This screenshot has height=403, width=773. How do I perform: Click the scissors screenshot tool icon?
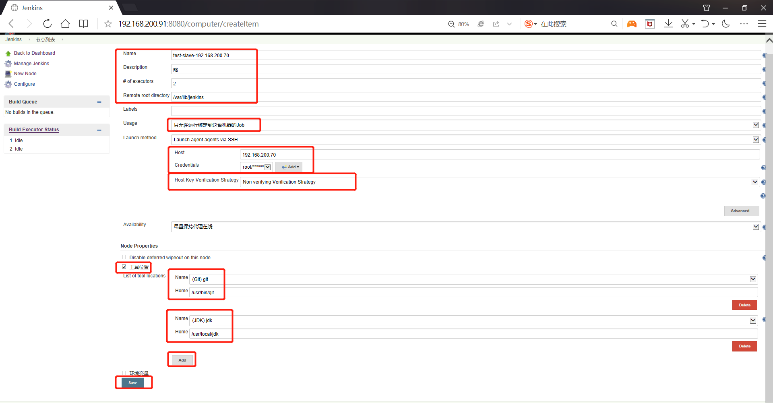click(685, 24)
